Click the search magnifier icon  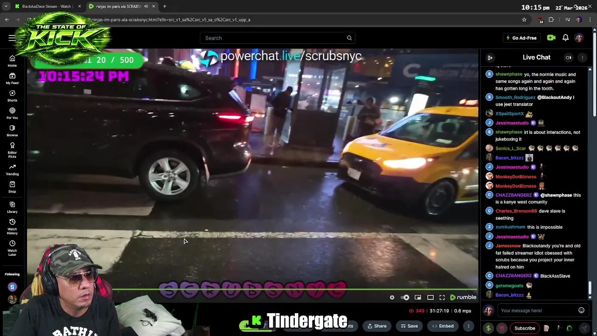coord(349,38)
